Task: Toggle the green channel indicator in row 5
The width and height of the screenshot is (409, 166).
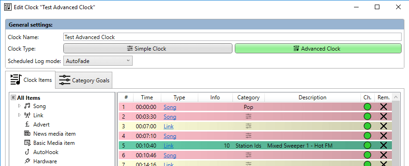Action: pyautogui.click(x=367, y=145)
